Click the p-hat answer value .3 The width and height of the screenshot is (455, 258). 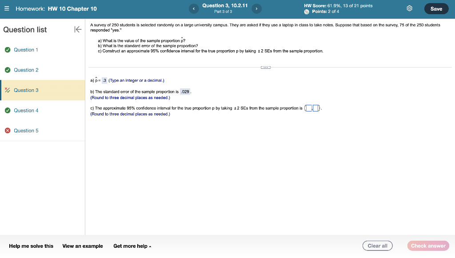click(104, 80)
